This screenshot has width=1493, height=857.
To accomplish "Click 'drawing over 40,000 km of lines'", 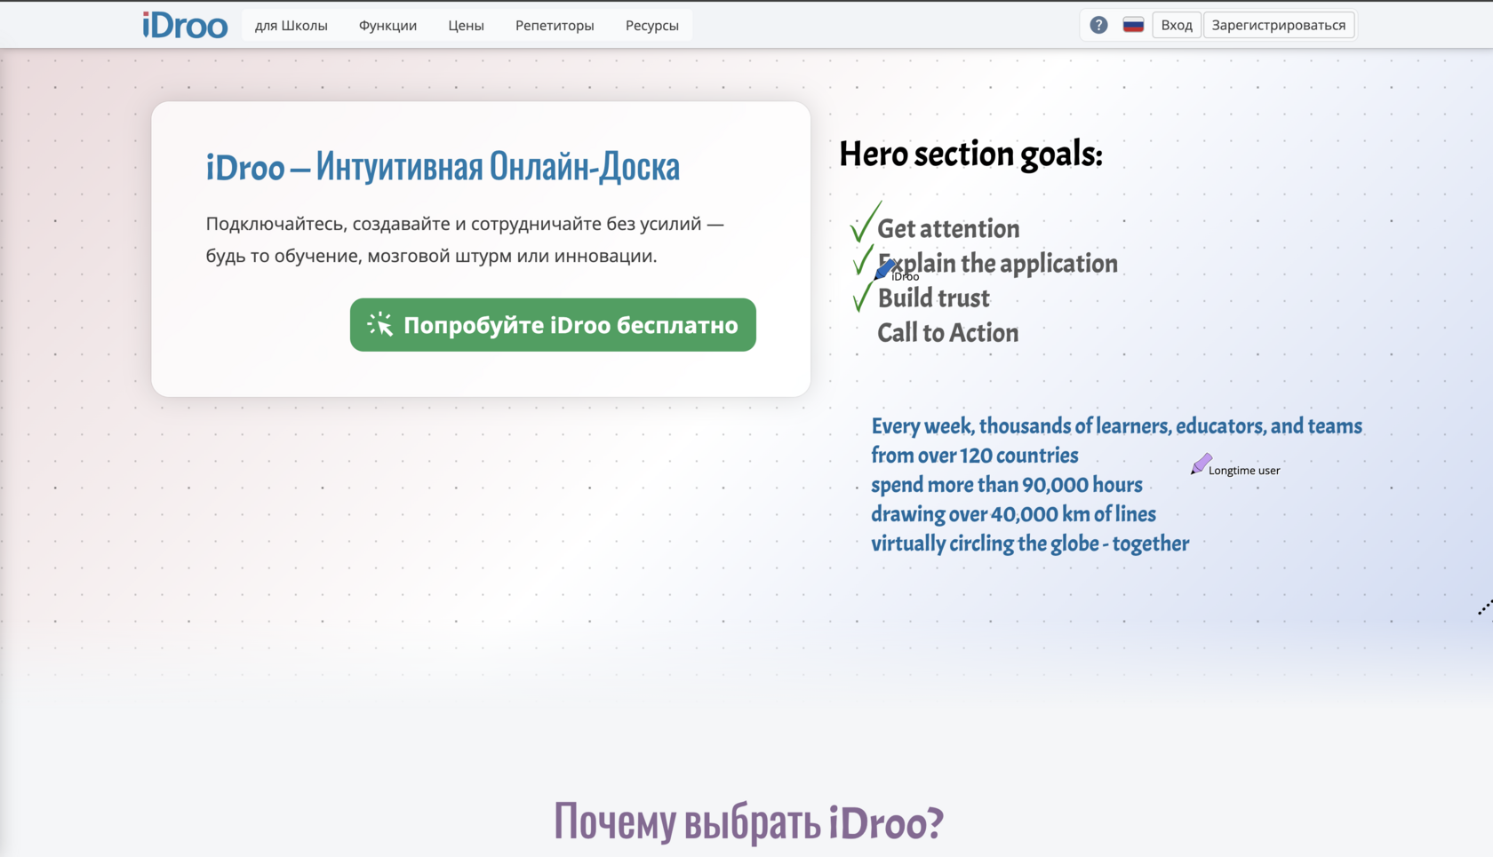I will 1013,514.
